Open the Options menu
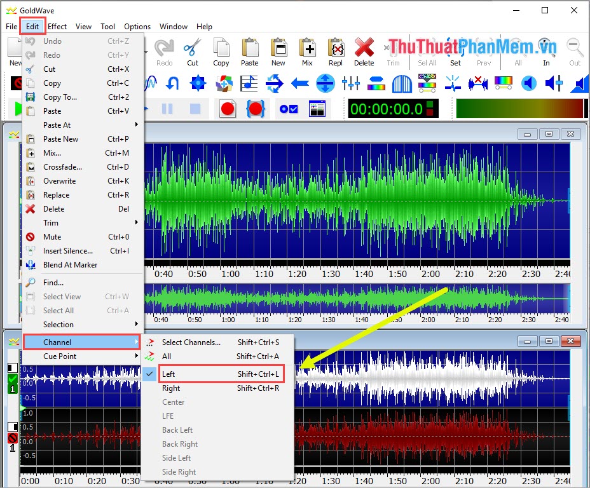This screenshot has height=488, width=590. point(137,26)
